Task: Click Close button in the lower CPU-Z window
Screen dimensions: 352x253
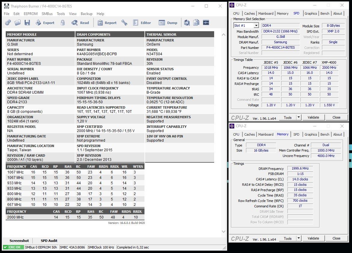Action: [x=336, y=238]
